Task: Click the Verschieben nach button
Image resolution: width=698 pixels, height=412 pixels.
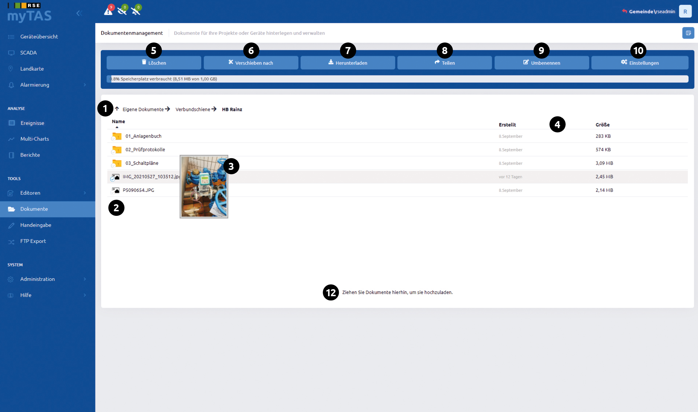Action: (x=251, y=63)
